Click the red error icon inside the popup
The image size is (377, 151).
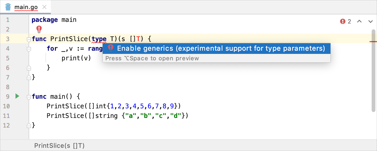110,48
